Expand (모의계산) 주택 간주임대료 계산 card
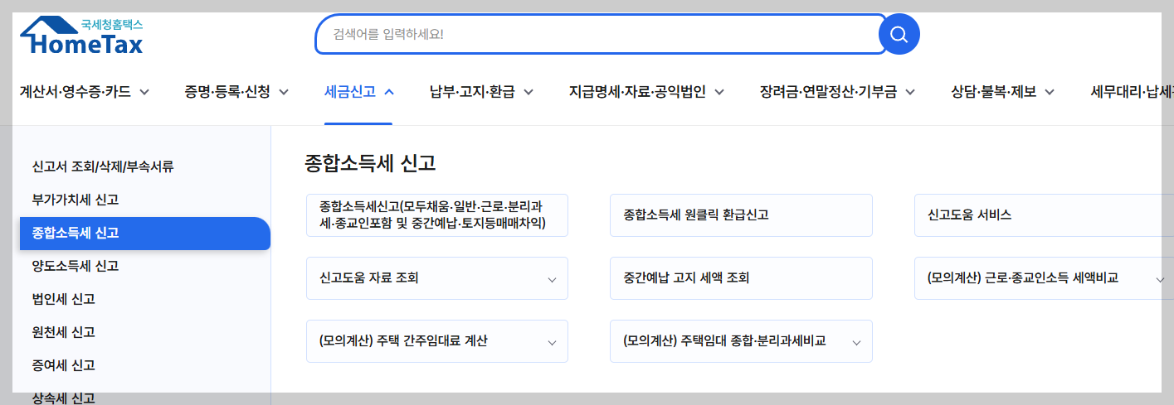Viewport: 1174px width, 405px height. click(x=437, y=341)
